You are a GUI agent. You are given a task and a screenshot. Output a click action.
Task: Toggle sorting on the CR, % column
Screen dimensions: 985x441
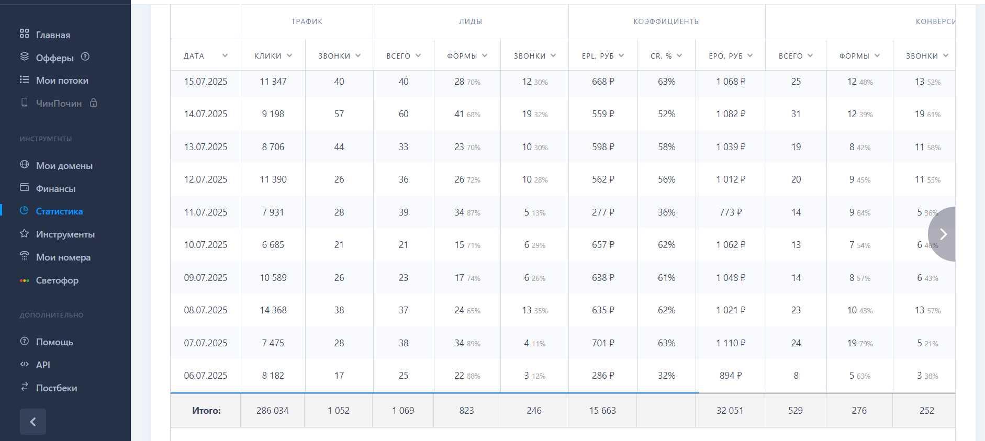[x=679, y=55]
